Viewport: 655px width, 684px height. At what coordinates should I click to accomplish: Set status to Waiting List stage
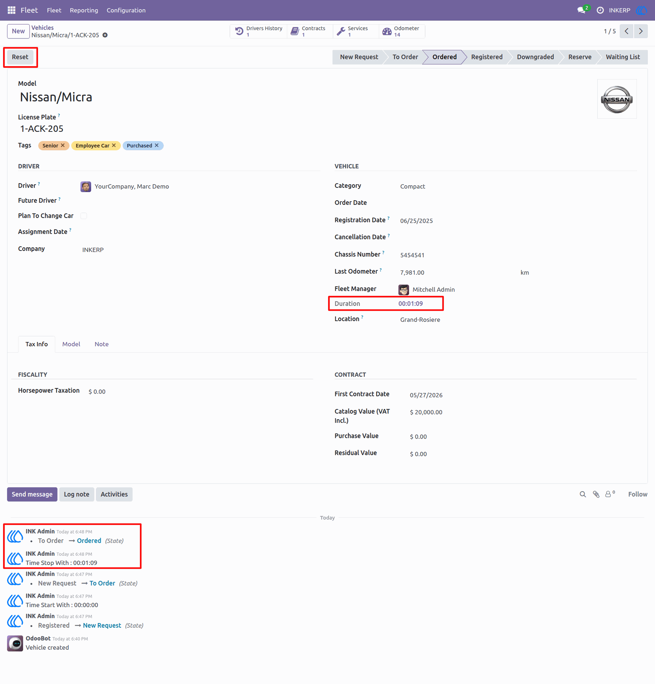click(623, 57)
